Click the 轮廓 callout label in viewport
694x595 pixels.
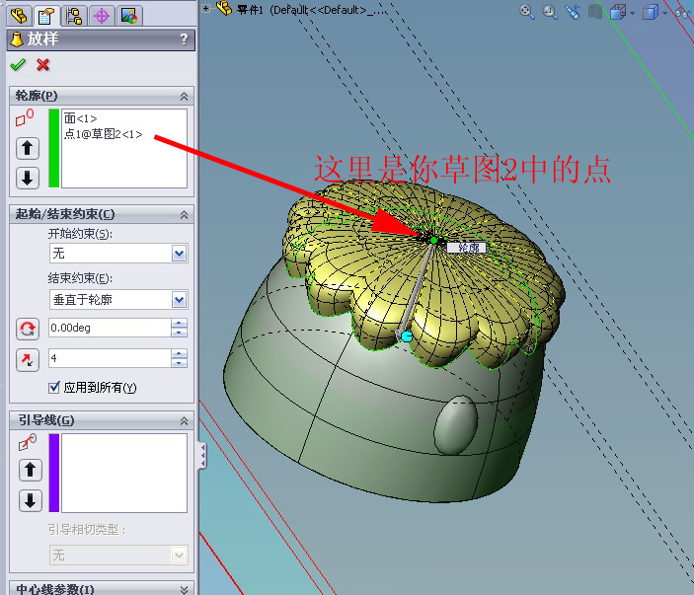(x=466, y=248)
